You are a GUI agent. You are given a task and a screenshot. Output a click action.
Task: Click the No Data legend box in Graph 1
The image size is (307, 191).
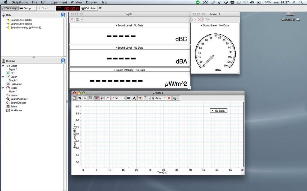pos(219,111)
